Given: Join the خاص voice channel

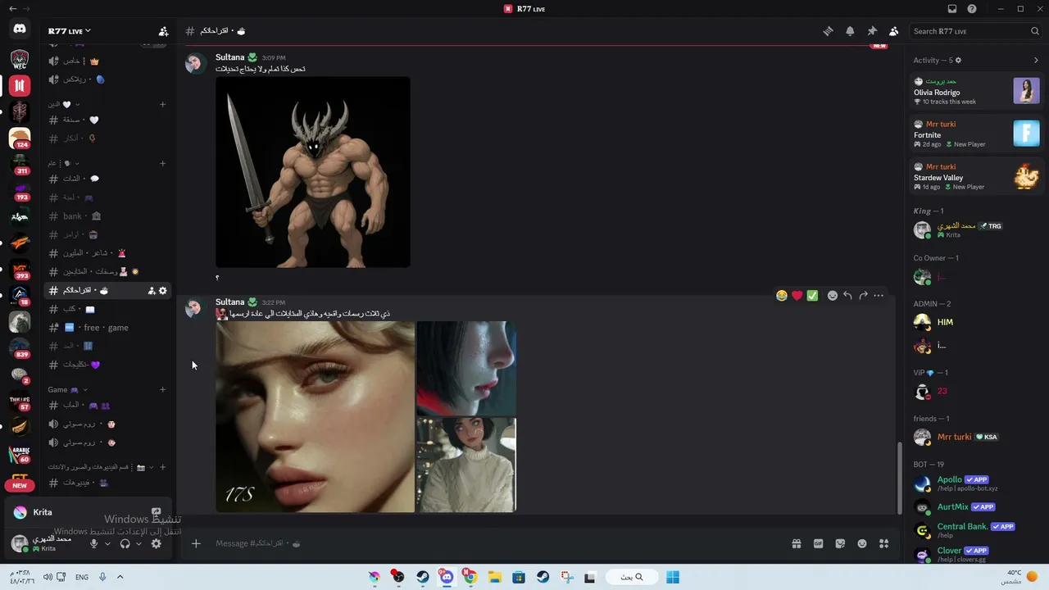Looking at the screenshot, I should click(x=107, y=61).
